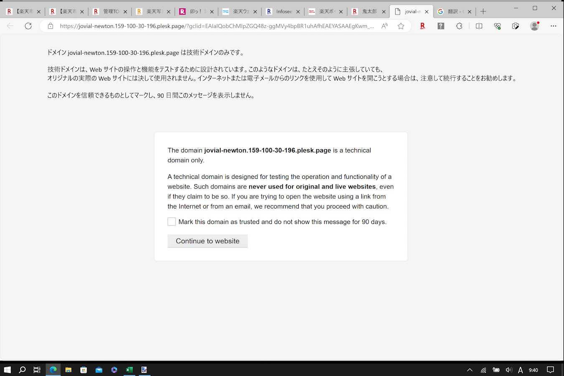Add this page to favorites with star icon

(401, 26)
